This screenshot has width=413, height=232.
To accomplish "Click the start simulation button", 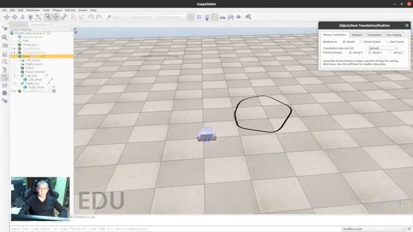I will click(x=191, y=17).
